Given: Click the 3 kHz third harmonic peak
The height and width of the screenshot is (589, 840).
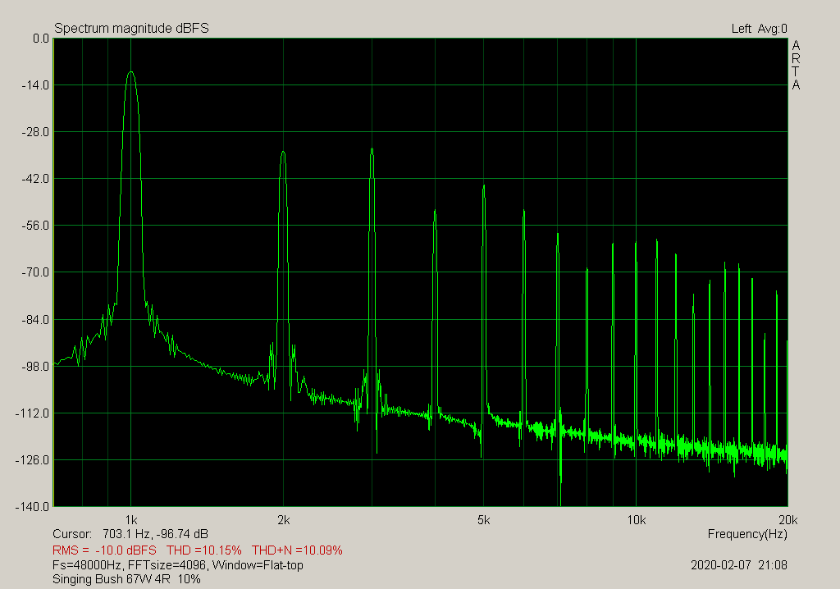Looking at the screenshot, I should click(x=372, y=149).
